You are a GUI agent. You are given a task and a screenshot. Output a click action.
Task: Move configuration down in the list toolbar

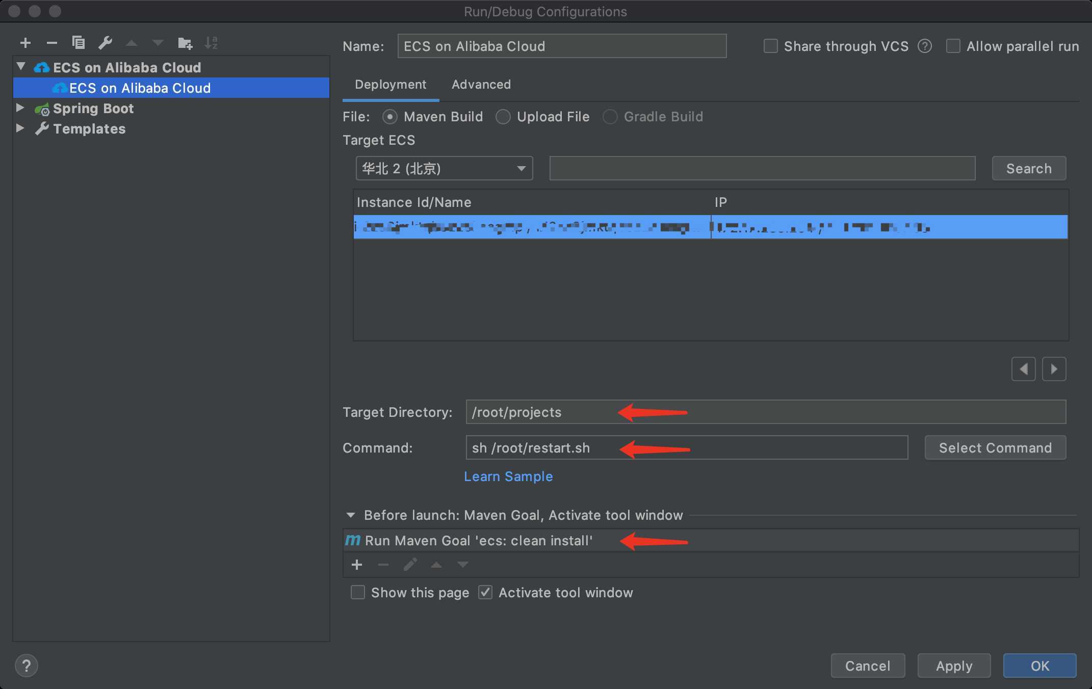[158, 43]
